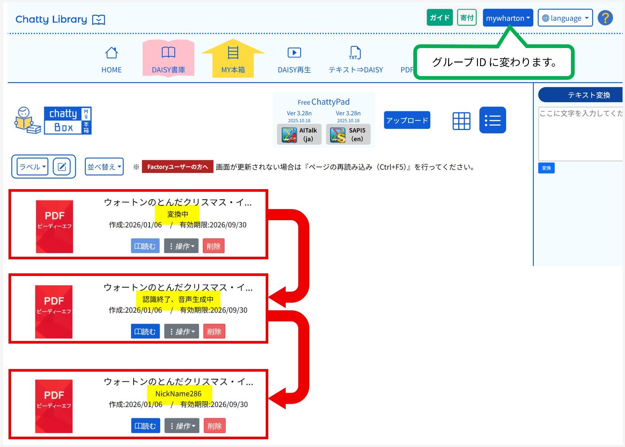Switch to list view layout
Viewport: 625px width, 447px height.
tap(492, 120)
